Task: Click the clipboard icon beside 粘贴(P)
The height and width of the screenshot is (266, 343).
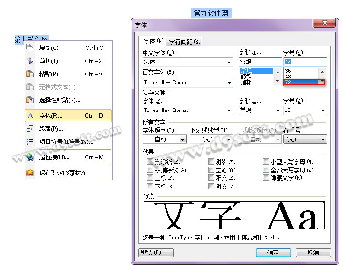Action: coord(30,74)
